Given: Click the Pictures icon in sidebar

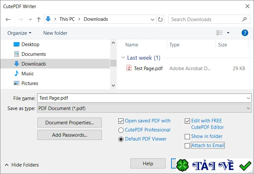Looking at the screenshot, I should tap(17, 83).
